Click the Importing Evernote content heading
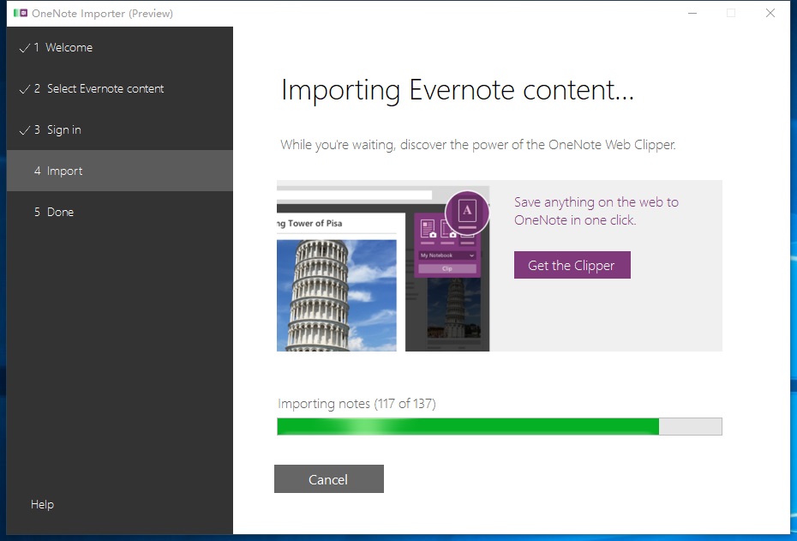 click(x=458, y=91)
